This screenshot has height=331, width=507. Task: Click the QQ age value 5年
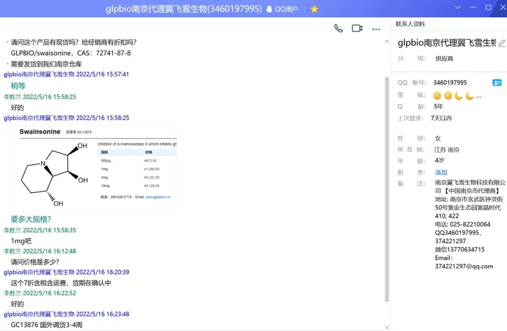(x=438, y=106)
